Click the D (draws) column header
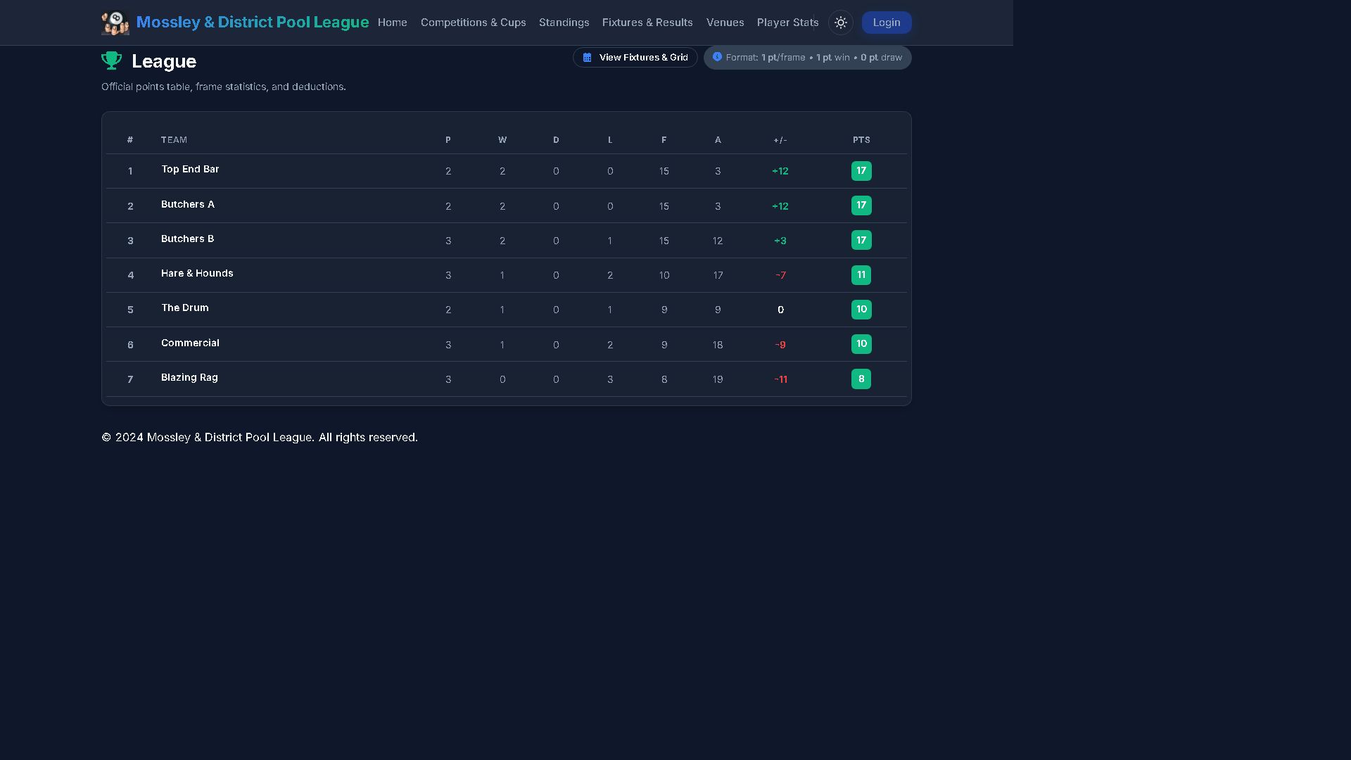1351x760 pixels. (556, 140)
